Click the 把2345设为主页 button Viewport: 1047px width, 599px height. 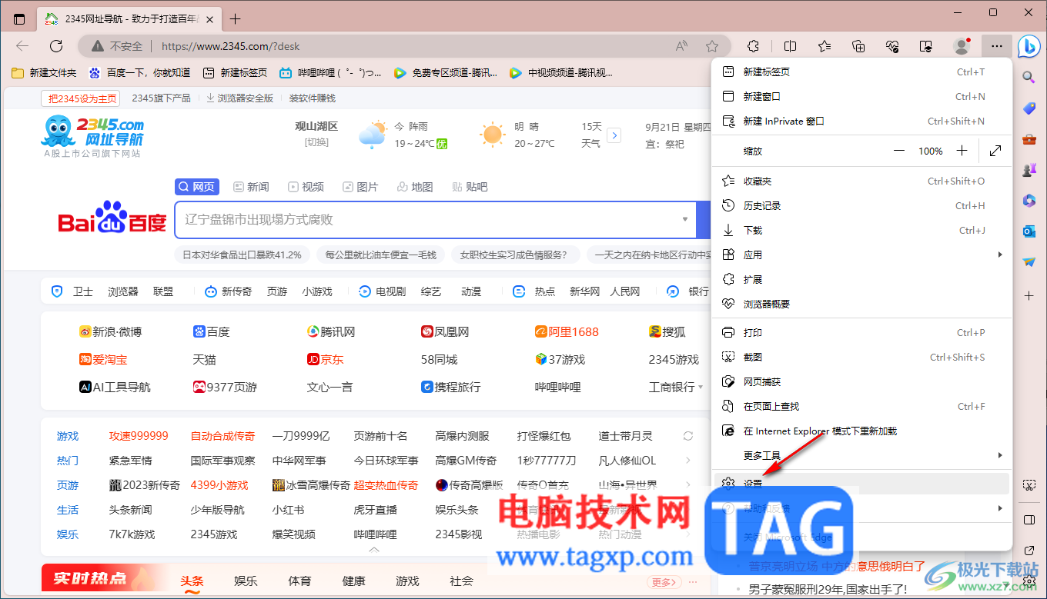coord(82,98)
